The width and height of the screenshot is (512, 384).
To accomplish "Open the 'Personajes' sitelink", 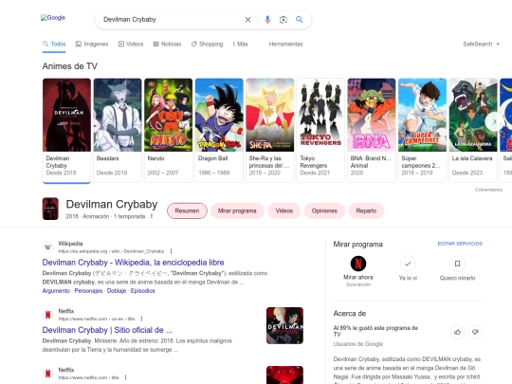I will click(88, 291).
